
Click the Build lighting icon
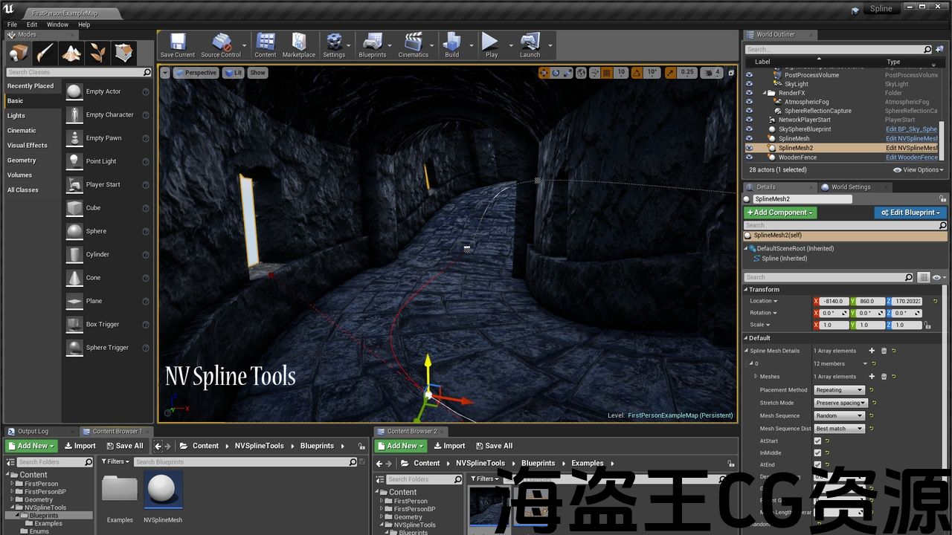point(451,44)
